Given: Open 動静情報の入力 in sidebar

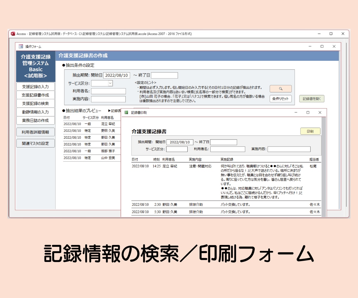Looking at the screenshot, I should (x=36, y=112).
